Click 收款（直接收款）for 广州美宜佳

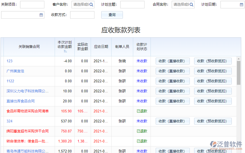click(173, 71)
